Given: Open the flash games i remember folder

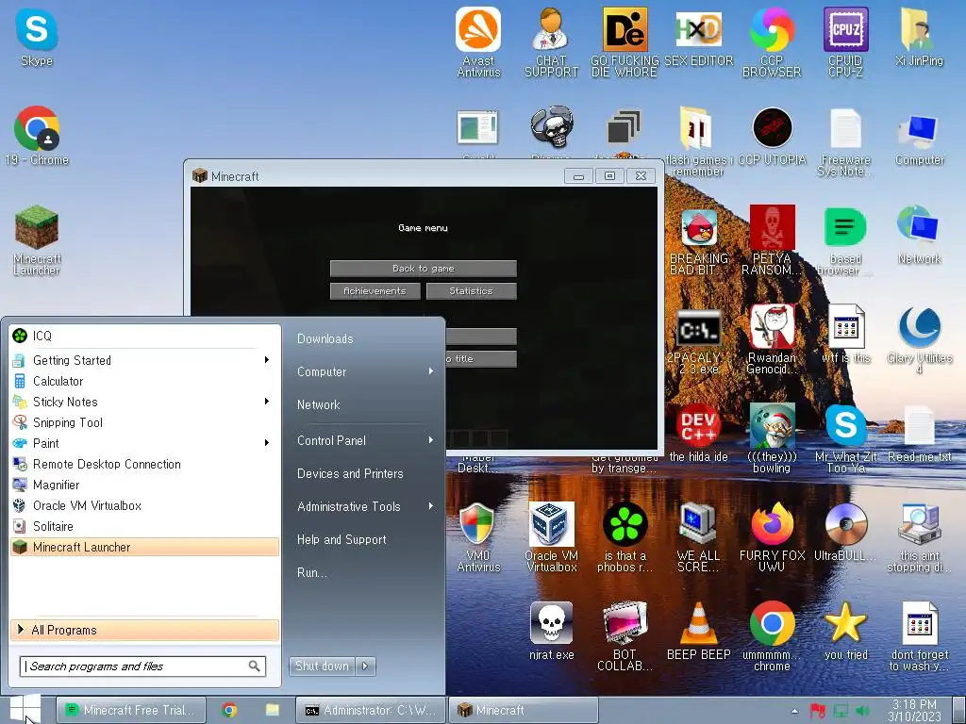Looking at the screenshot, I should click(698, 141).
